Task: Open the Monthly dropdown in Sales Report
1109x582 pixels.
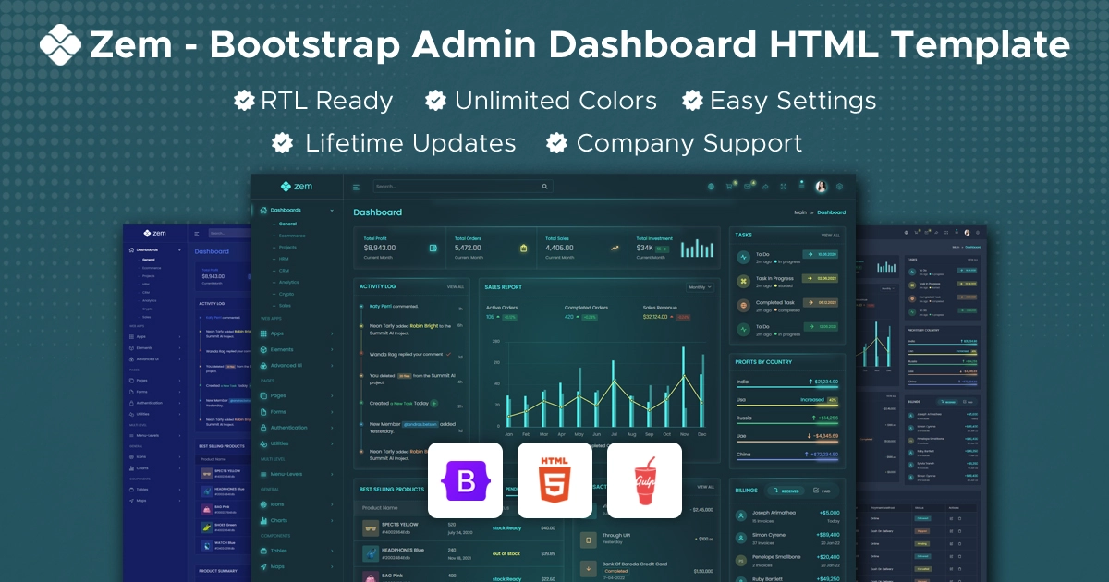Action: click(x=700, y=287)
